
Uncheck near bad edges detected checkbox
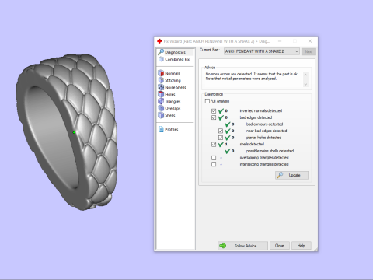221,131
